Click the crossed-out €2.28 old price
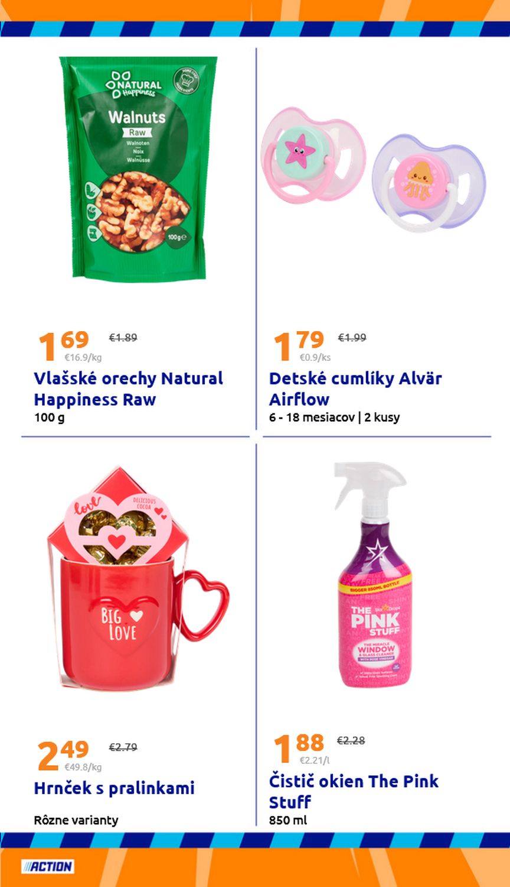This screenshot has width=510, height=887. pyautogui.click(x=351, y=740)
